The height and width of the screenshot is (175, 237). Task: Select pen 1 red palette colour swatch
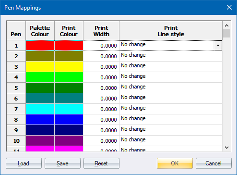[x=40, y=46]
